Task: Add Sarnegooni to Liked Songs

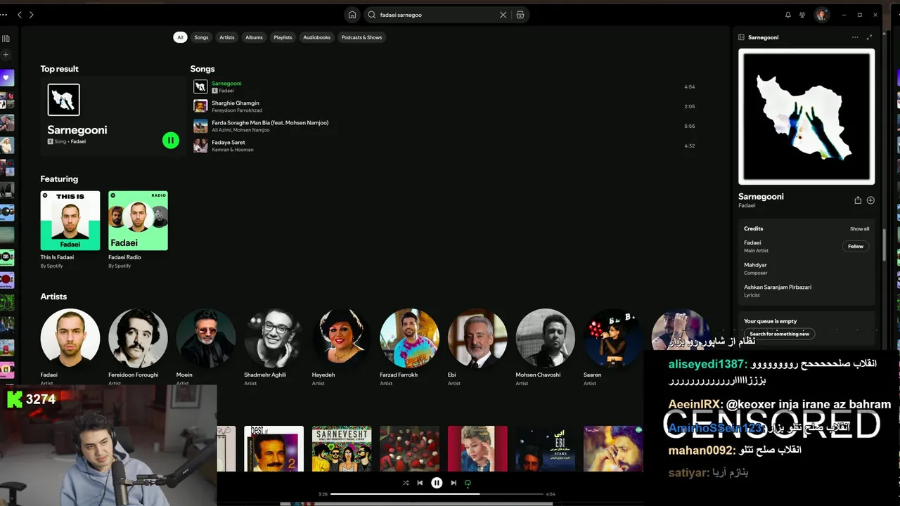Action: pyautogui.click(x=870, y=200)
